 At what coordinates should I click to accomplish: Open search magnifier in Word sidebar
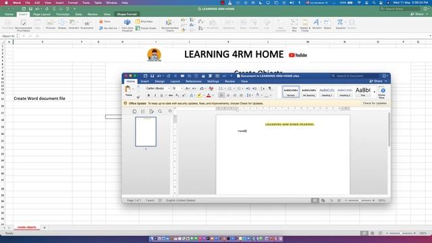160,111
